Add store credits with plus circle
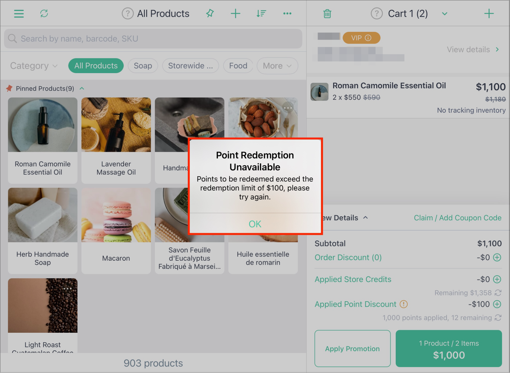This screenshot has height=373, width=510. [x=497, y=279]
